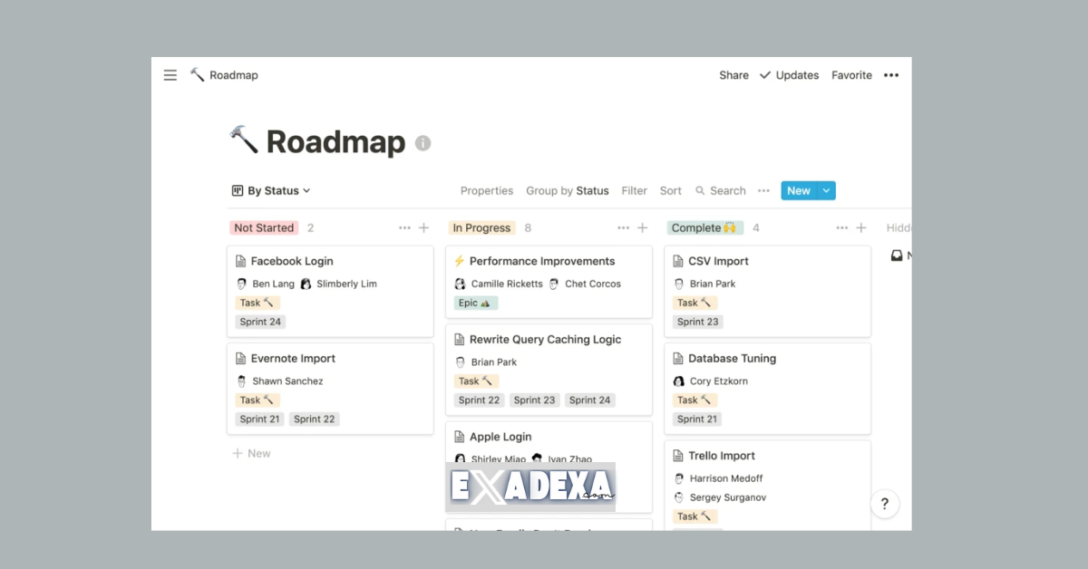Viewport: 1088px width, 569px height.
Task: Open help via the question mark button
Action: click(885, 503)
